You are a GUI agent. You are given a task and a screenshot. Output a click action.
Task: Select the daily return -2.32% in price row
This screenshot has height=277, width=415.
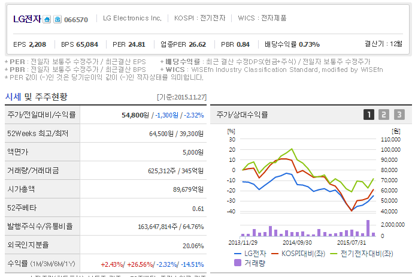click(x=194, y=115)
